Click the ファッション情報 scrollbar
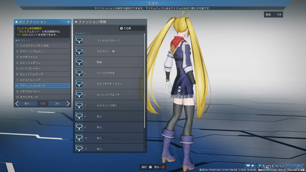This screenshot has height=172, width=306. point(144,81)
